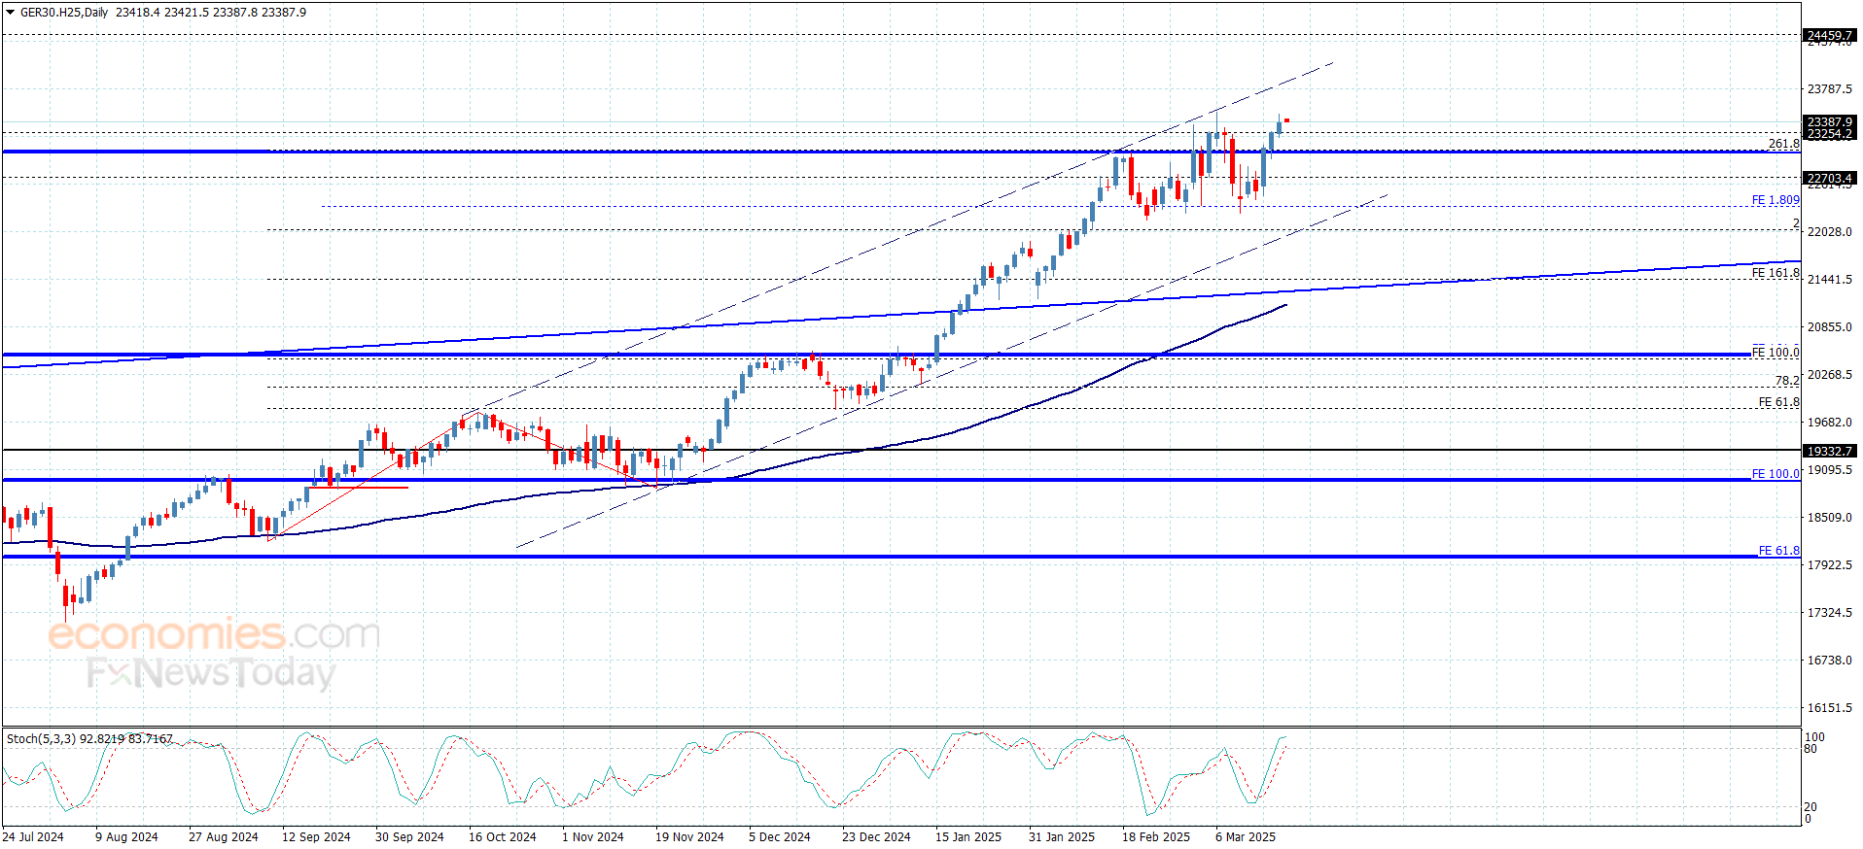Viewport: 1863px width, 849px height.
Task: Select the GER30.H25,Daily chart title text
Action: pyautogui.click(x=64, y=13)
